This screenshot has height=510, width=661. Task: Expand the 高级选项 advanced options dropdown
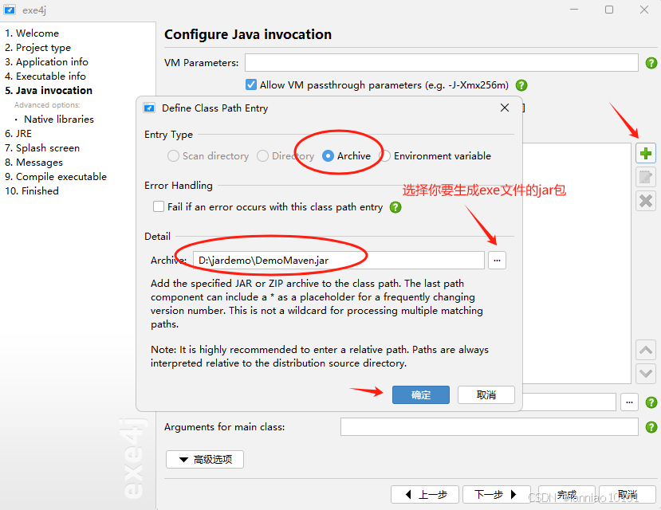click(205, 460)
